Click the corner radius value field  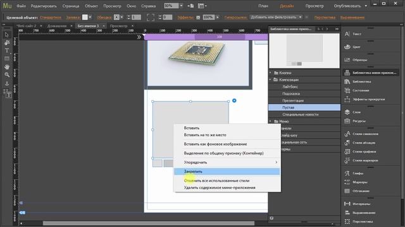pos(167,17)
